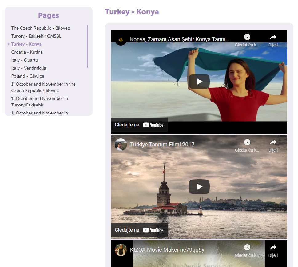298x267 pixels.
Task: Open channel avatar of KIZOA Movie Maker video
Action: point(121,250)
